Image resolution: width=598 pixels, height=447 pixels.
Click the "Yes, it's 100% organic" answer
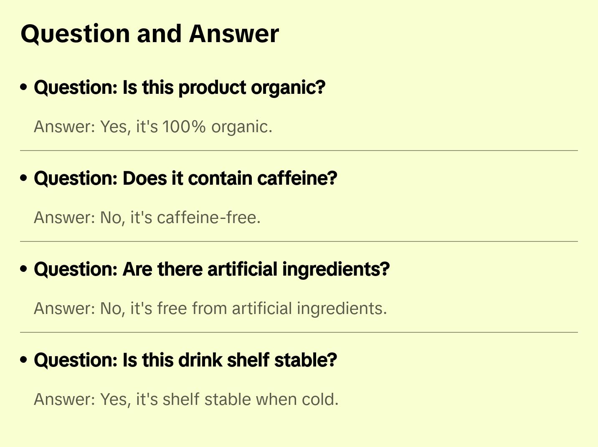point(153,127)
